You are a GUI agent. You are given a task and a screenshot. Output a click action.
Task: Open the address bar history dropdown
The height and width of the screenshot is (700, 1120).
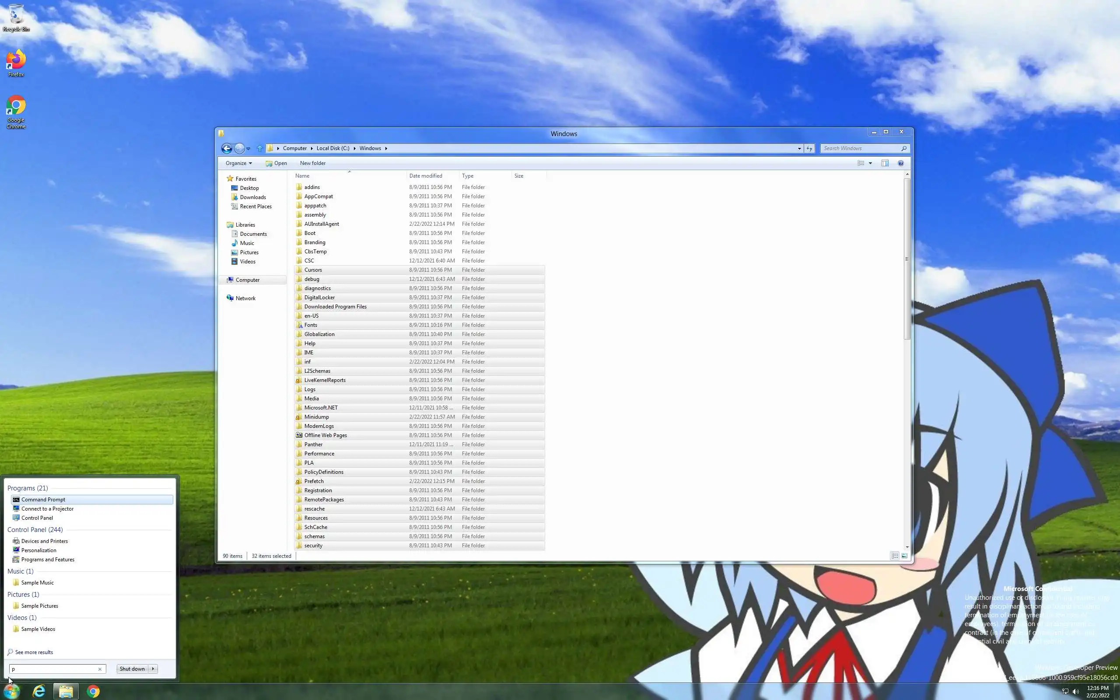click(799, 148)
